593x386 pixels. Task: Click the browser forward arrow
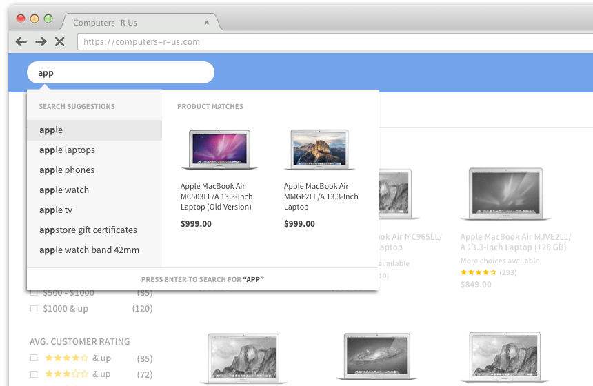tap(41, 42)
